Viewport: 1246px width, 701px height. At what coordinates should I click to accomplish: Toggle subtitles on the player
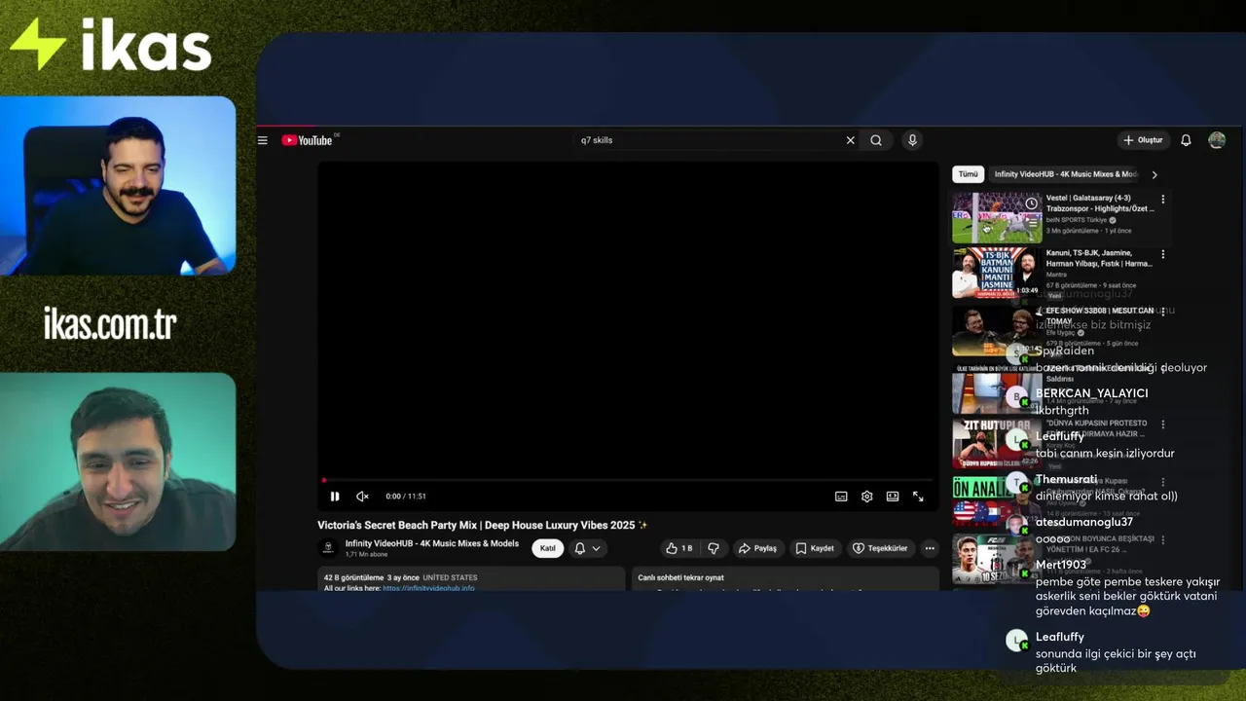(x=841, y=497)
